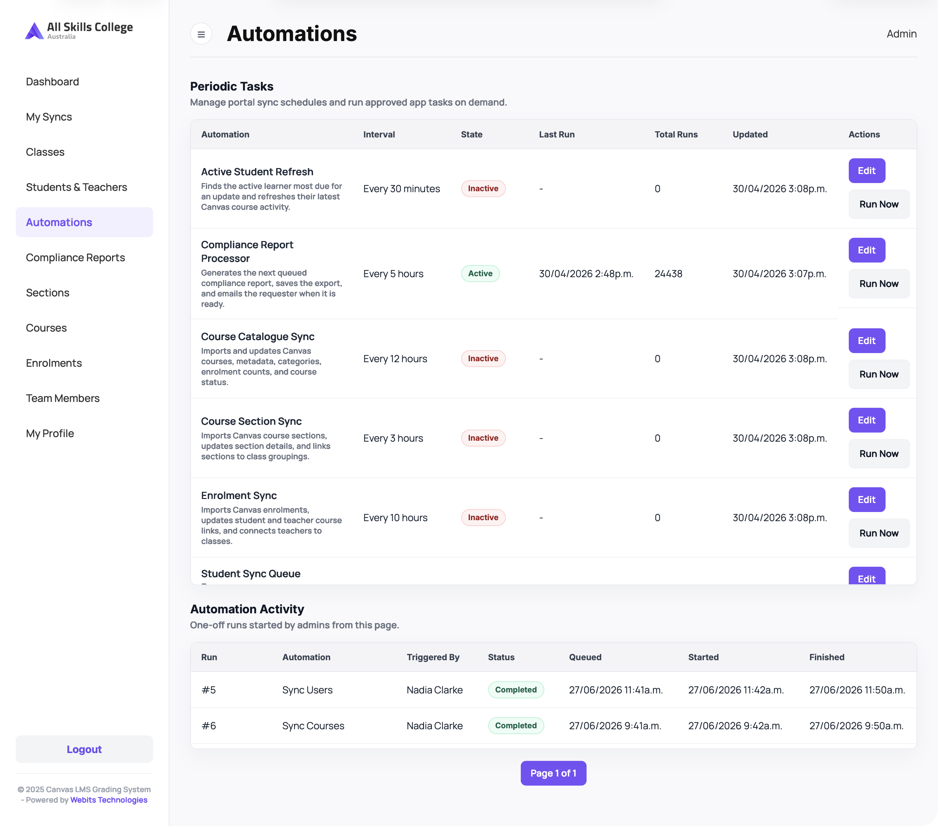Run Enrolment Sync now
This screenshot has height=826, width=938.
(879, 533)
